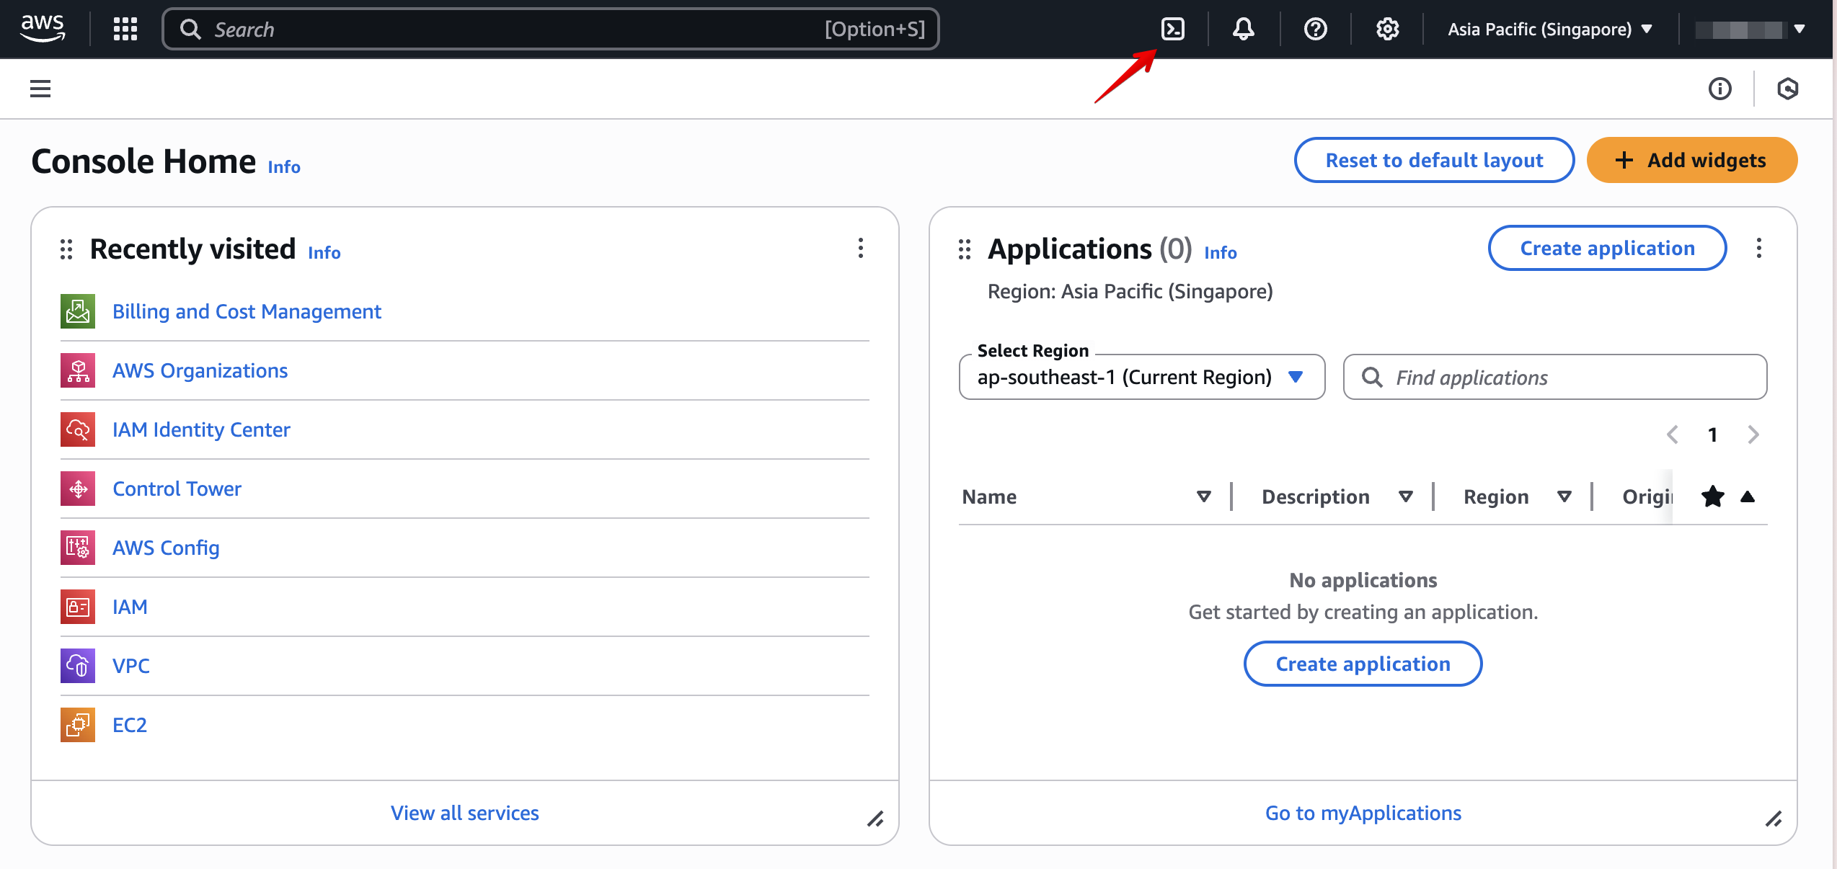The height and width of the screenshot is (869, 1837).
Task: Expand the Asia Pacific (Singapore) region selector
Action: click(1549, 30)
